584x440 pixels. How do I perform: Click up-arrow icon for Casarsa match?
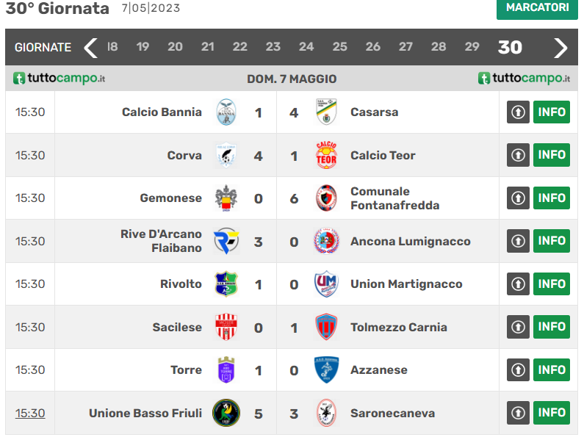518,112
